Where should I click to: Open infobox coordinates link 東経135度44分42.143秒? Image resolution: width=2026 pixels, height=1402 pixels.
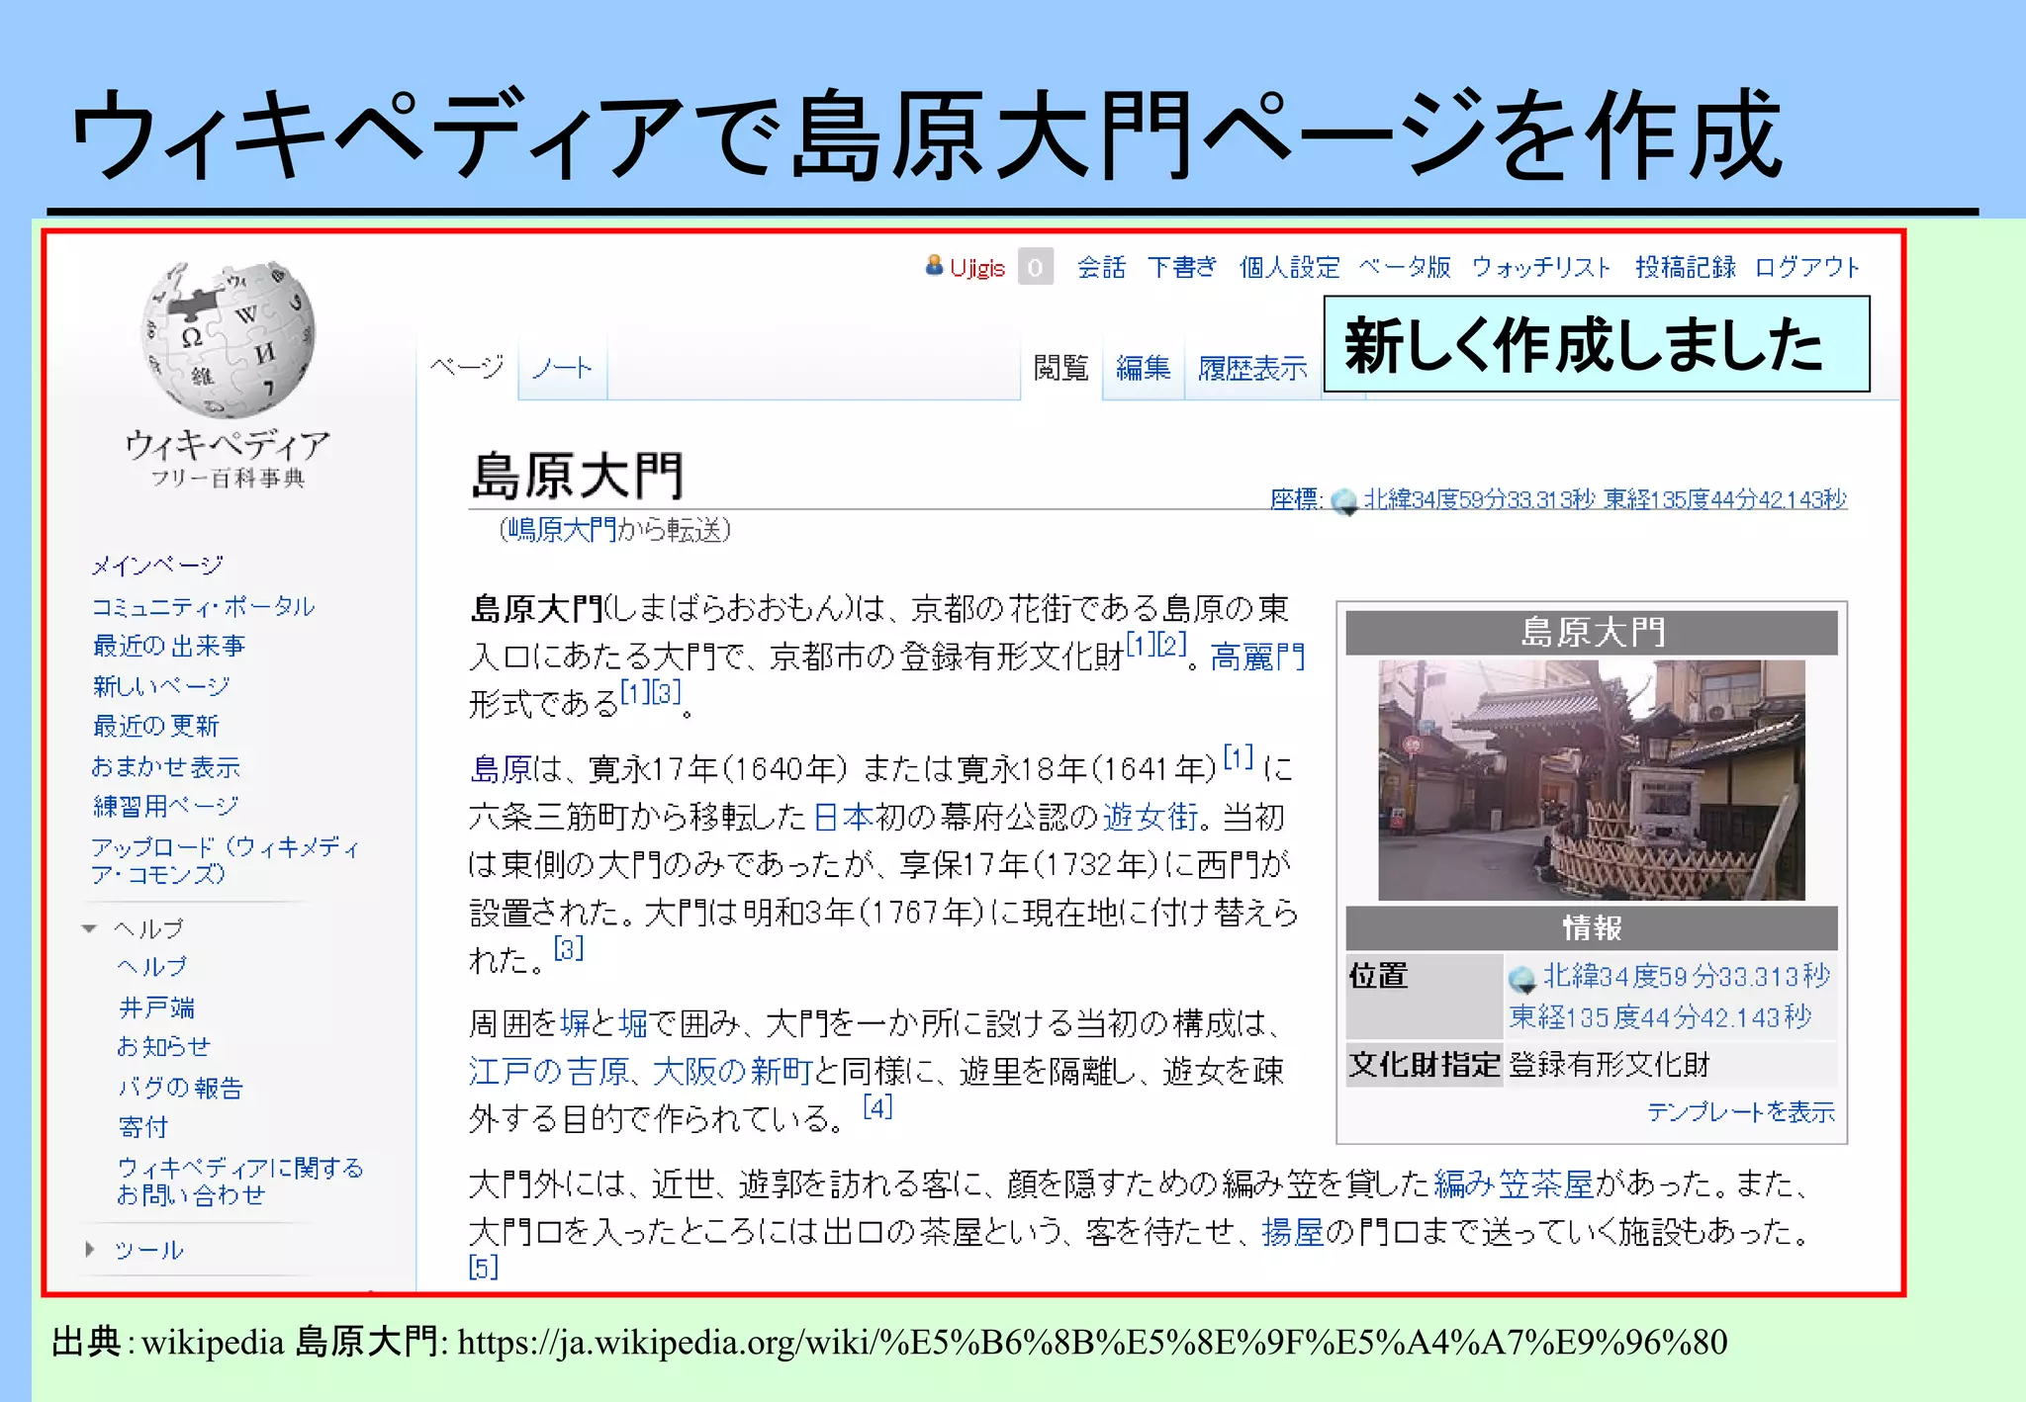(1661, 1017)
